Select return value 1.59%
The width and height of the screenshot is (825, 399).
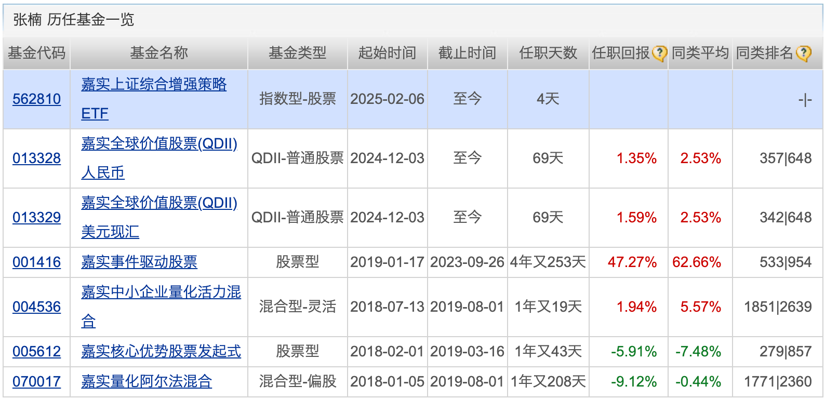tap(636, 217)
